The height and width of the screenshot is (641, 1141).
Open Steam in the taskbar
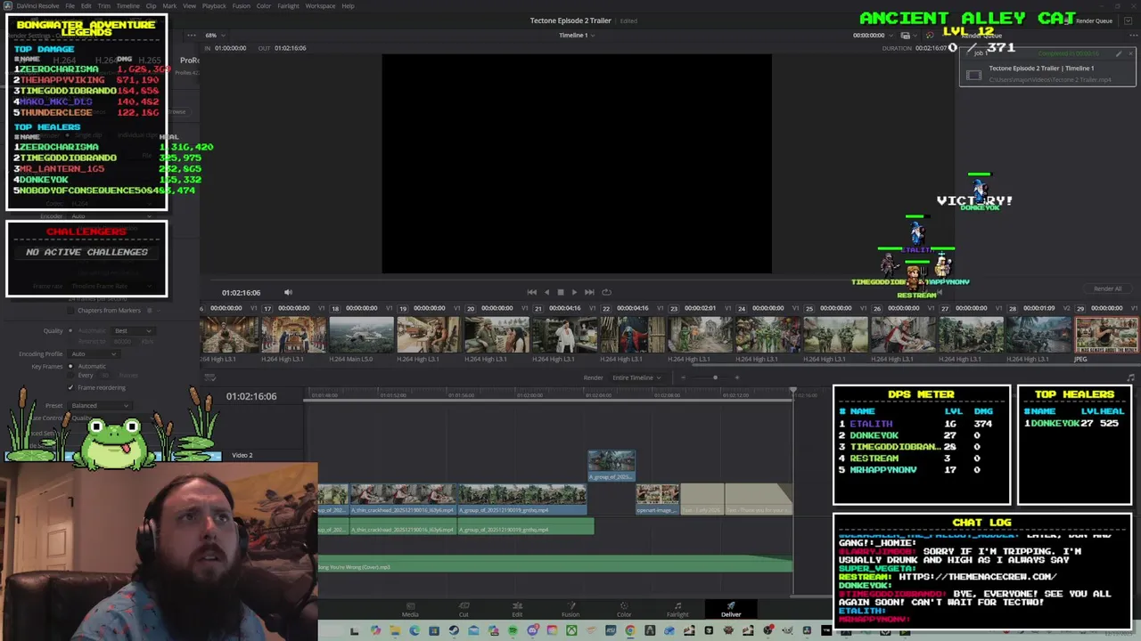[454, 631]
